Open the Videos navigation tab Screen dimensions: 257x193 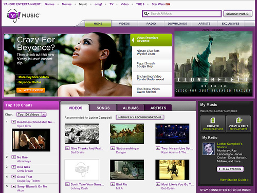pyautogui.click(x=124, y=24)
